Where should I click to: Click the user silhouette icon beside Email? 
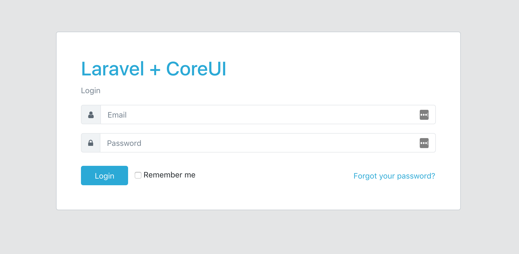(91, 115)
